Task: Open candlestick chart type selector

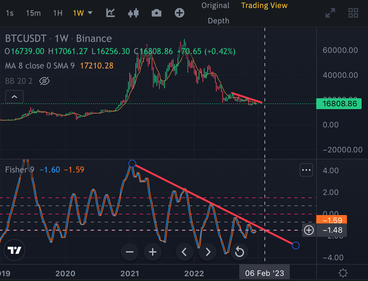Action: click(133, 13)
